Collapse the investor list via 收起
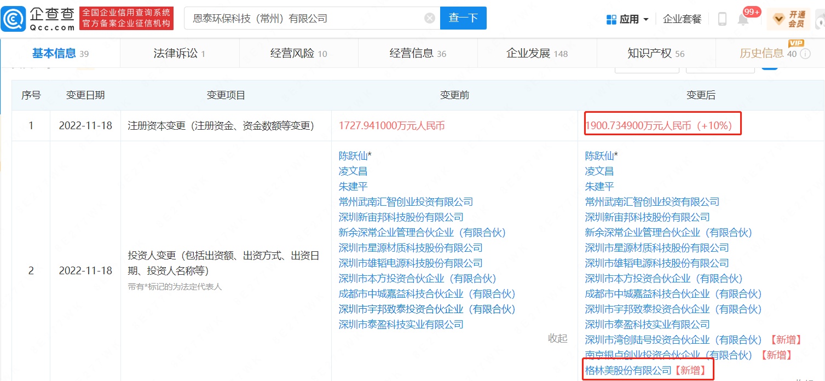Screen dimensions: 825x381 pos(558,338)
